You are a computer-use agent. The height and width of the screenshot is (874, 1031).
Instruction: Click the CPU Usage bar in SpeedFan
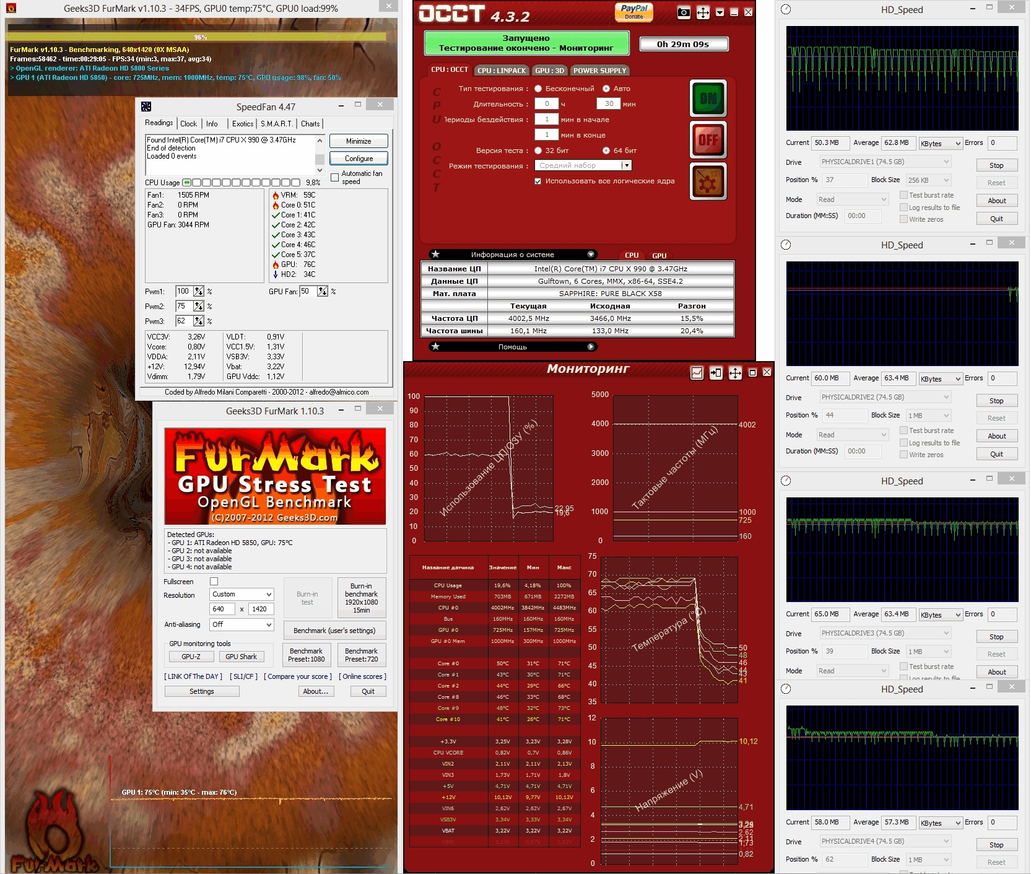241,183
